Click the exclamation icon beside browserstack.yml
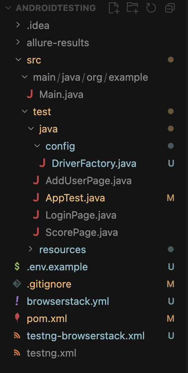 17,301
